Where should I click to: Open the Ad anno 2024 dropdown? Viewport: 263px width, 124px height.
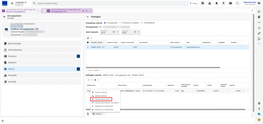pos(139,32)
